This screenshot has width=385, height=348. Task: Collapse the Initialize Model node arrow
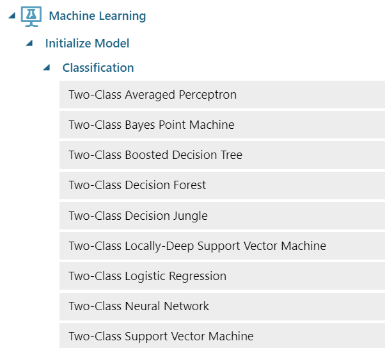tap(29, 44)
